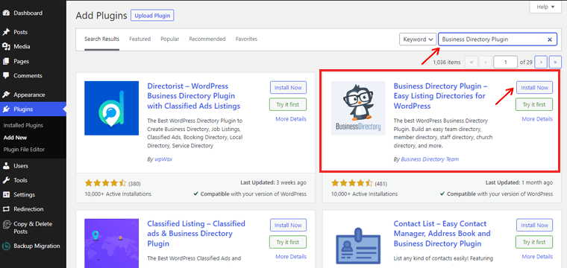
Task: Go to next results page arrow
Action: tap(541, 62)
